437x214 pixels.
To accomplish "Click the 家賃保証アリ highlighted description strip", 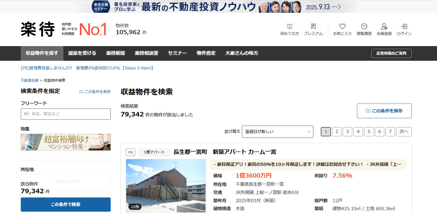I will (308, 164).
